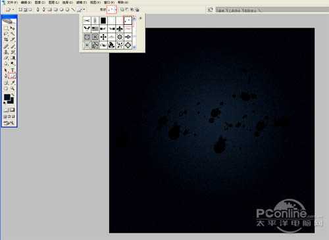Click Jump to ImageReady button in toolbox

coord(9,123)
